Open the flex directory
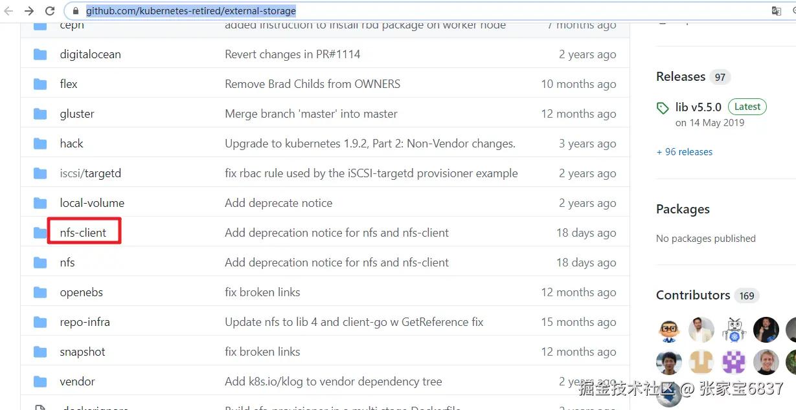The width and height of the screenshot is (796, 410). point(69,84)
